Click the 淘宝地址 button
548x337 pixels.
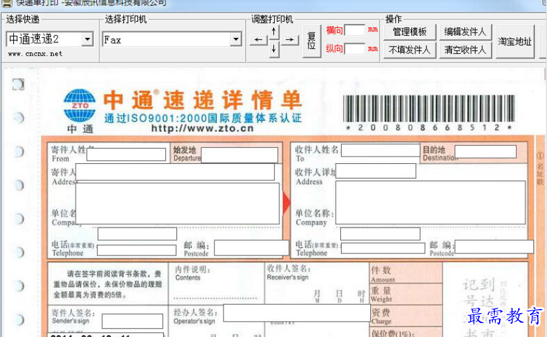(515, 41)
